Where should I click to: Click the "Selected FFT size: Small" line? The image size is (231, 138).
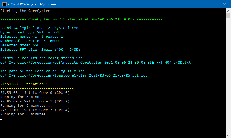click(40, 50)
